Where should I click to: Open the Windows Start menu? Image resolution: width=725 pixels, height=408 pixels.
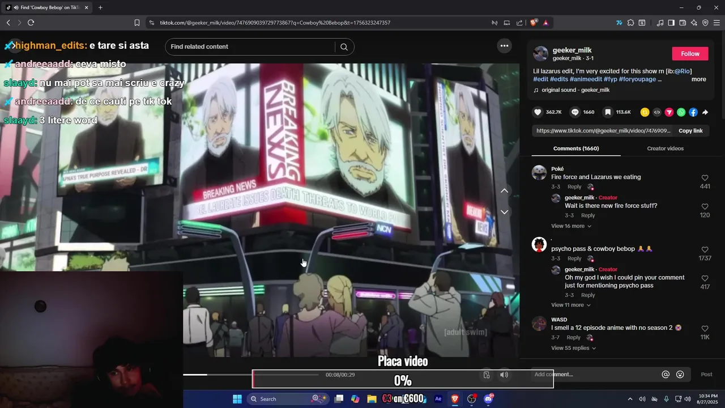(237, 399)
